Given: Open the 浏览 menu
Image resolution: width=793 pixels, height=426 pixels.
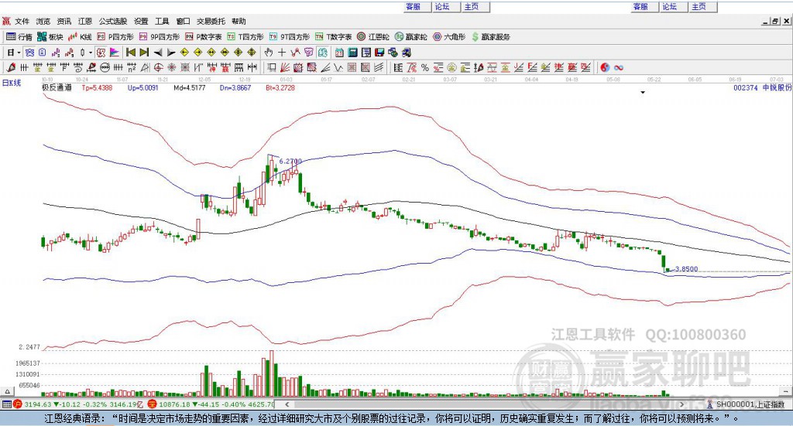Looking at the screenshot, I should click(43, 21).
